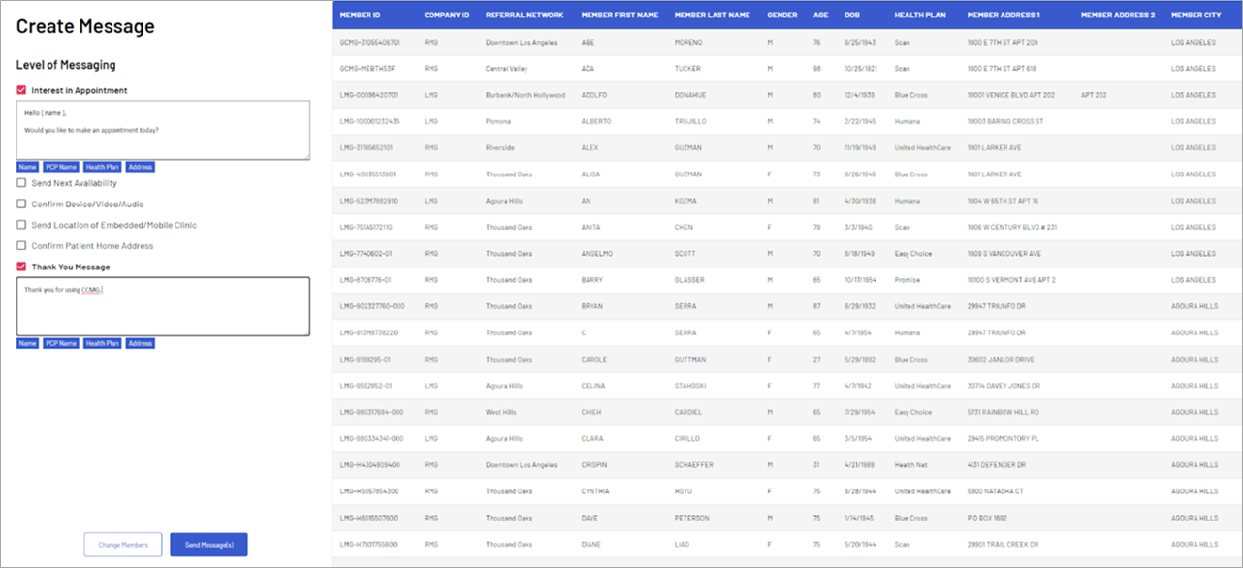
Task: Click inside the appointment message text box
Action: (163, 130)
